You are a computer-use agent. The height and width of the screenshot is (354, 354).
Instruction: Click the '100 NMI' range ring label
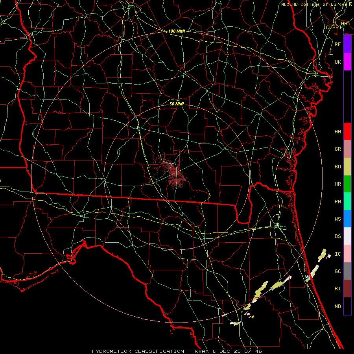177,31
